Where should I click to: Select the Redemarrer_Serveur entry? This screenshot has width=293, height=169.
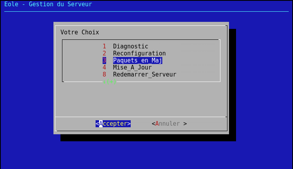[x=144, y=75]
